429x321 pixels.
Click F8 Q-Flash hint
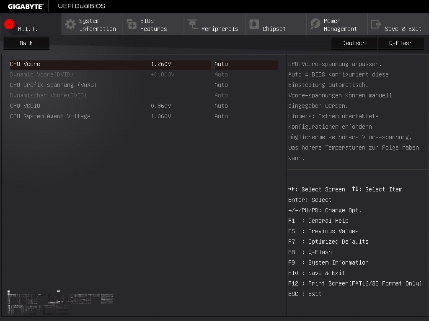(x=310, y=252)
